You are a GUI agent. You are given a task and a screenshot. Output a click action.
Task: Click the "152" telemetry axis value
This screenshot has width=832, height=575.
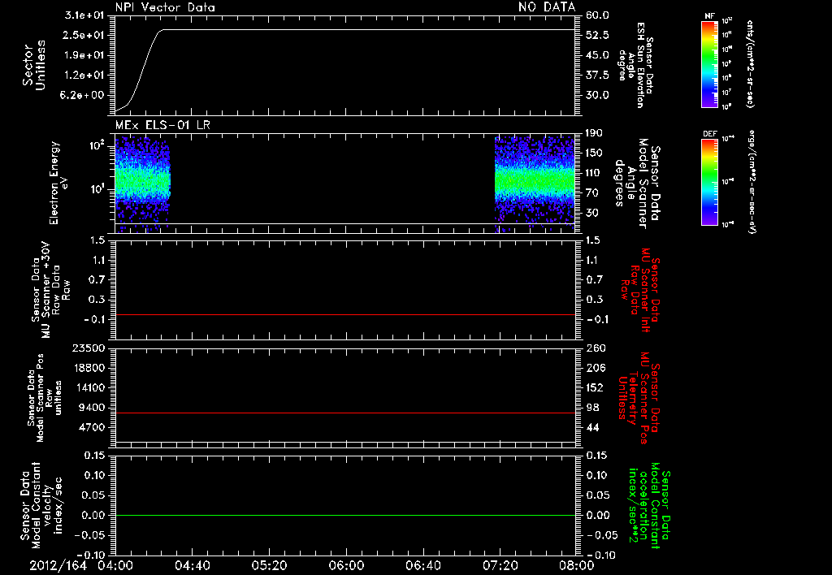click(x=595, y=387)
